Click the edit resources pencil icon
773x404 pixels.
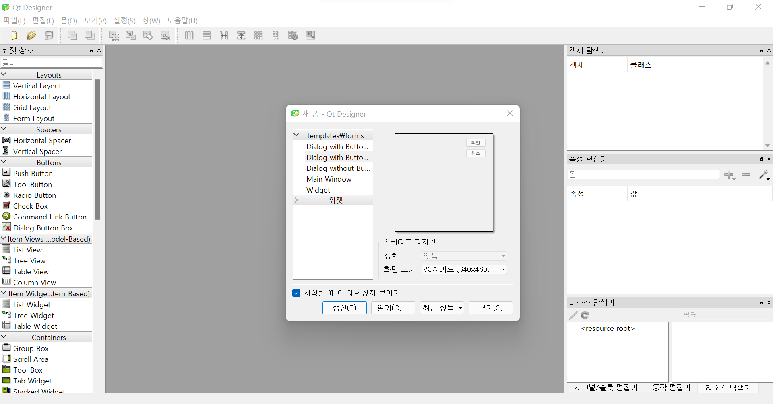573,315
